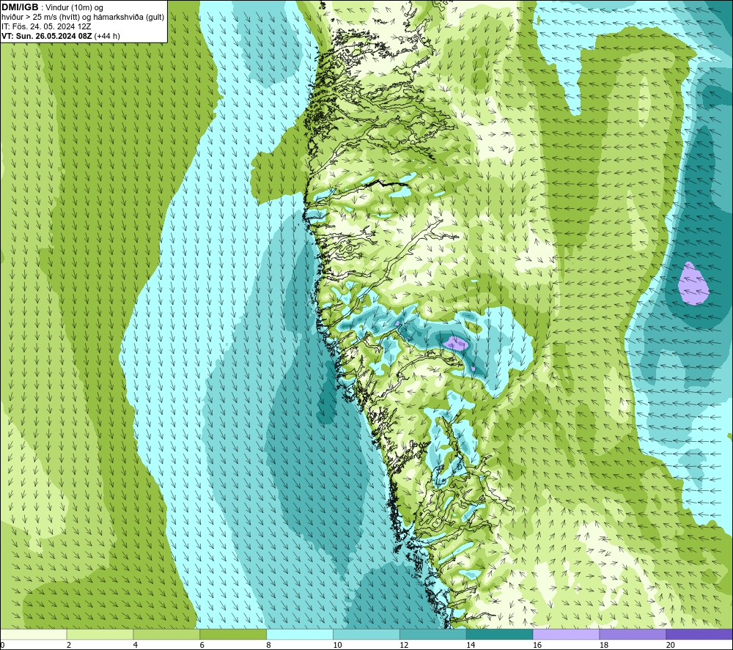733x650 pixels.
Task: Click the dark green 6–8 m/s legend swatch
Action: (x=233, y=634)
